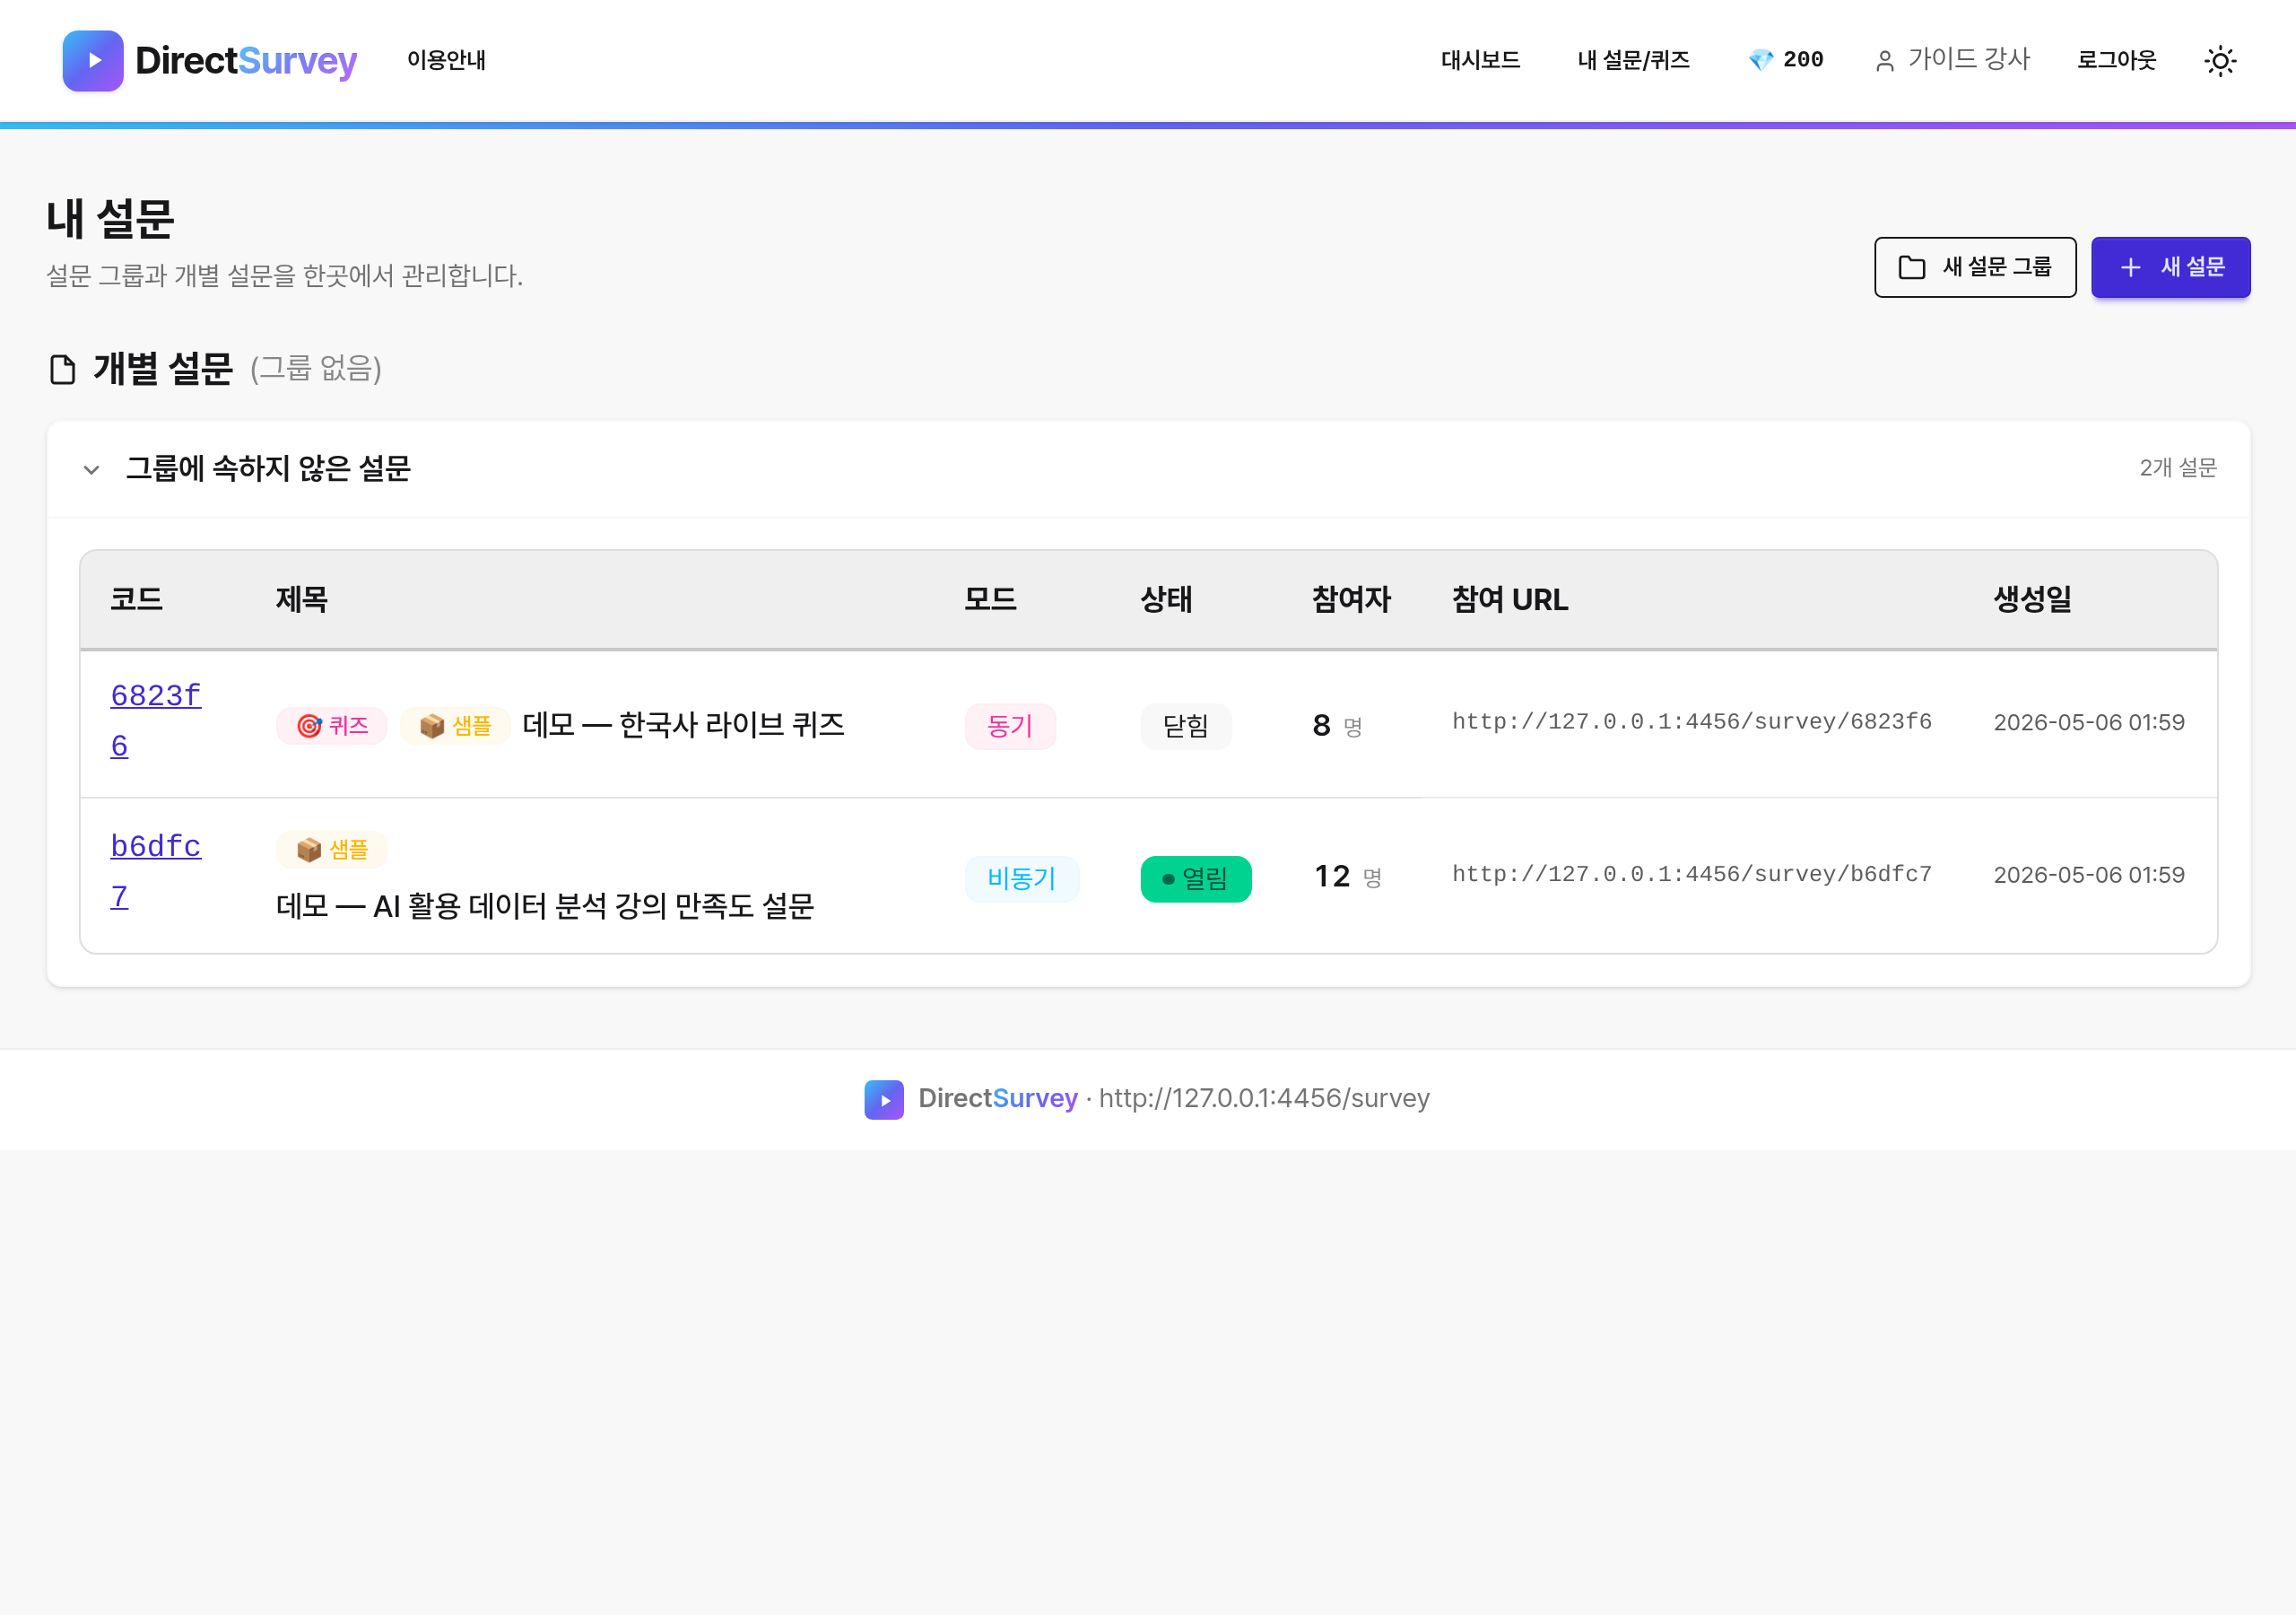
Task: Open 내 설문/퀴즈 navigation item
Action: click(1634, 60)
